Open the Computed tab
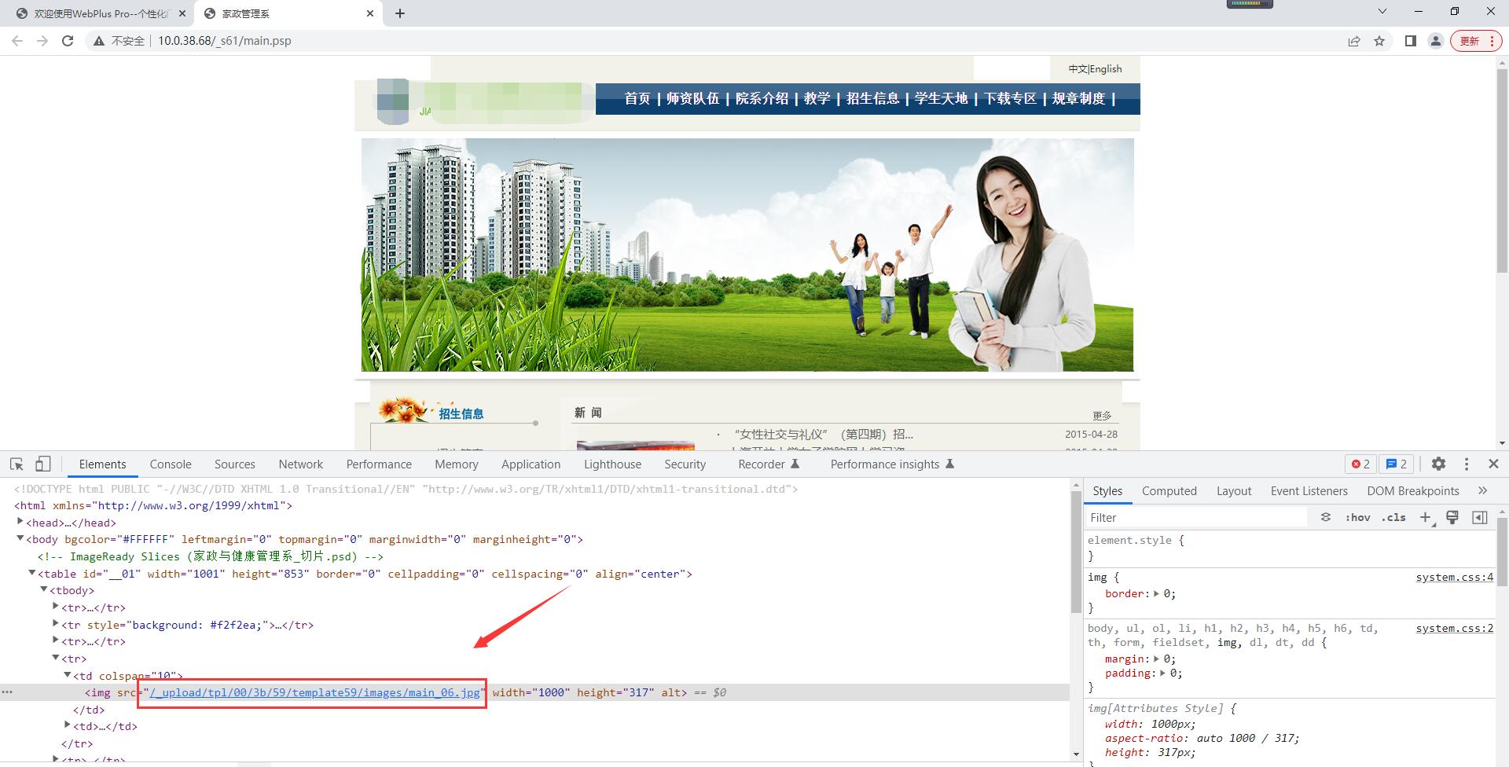The image size is (1509, 767). pos(1169,490)
